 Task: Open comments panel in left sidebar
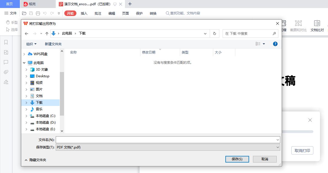(6, 62)
